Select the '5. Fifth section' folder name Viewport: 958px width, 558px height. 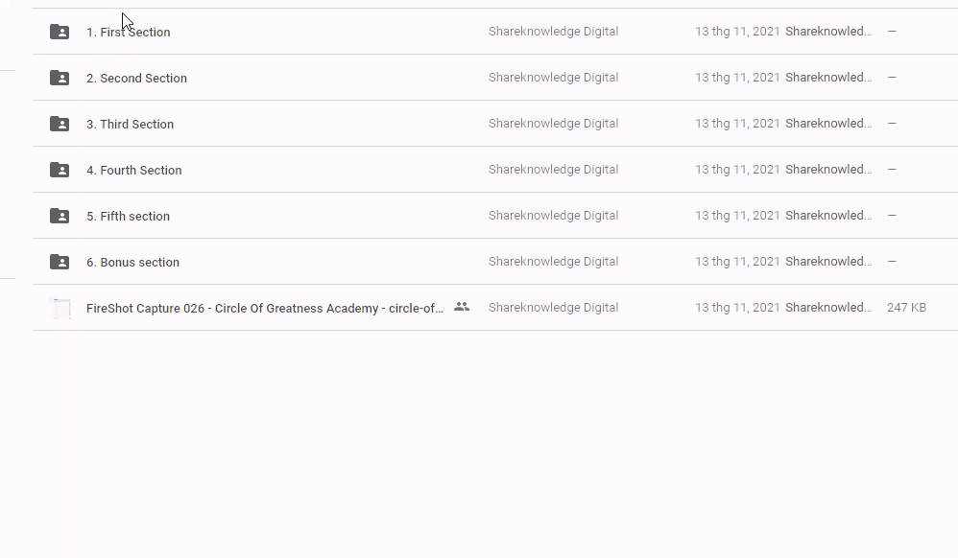[128, 216]
